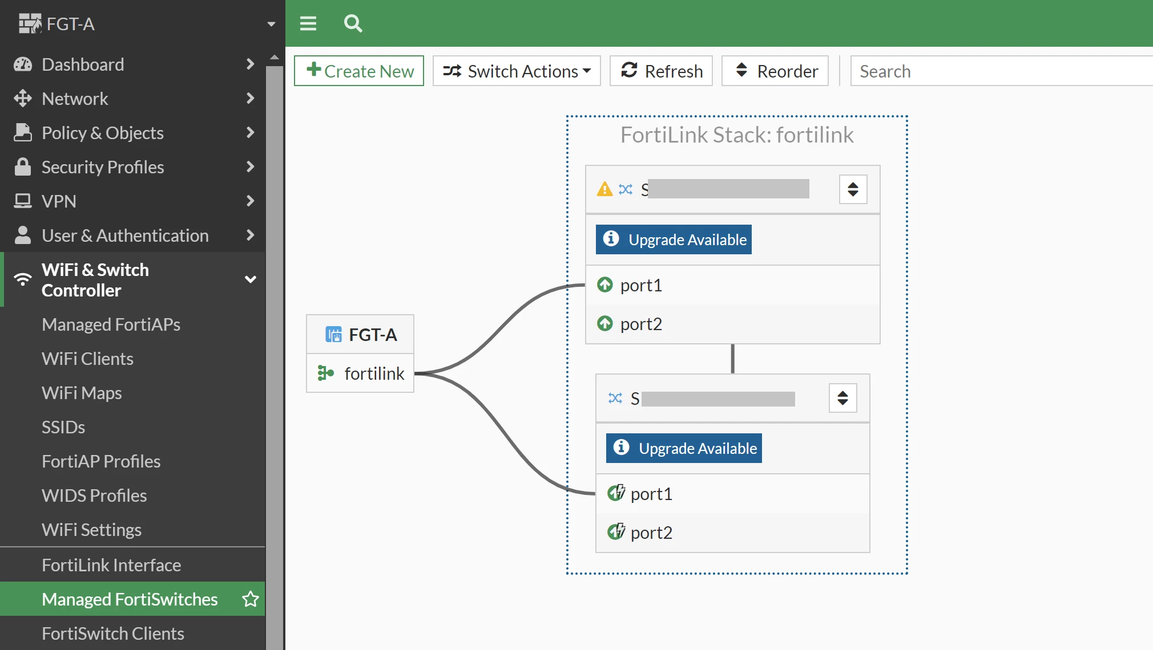This screenshot has height=650, width=1153.
Task: Expand the VPN menu chevron
Action: point(250,201)
